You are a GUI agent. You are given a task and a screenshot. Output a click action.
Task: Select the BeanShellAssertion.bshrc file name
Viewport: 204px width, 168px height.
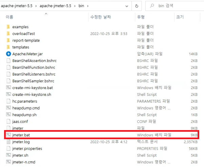(x=35, y=61)
